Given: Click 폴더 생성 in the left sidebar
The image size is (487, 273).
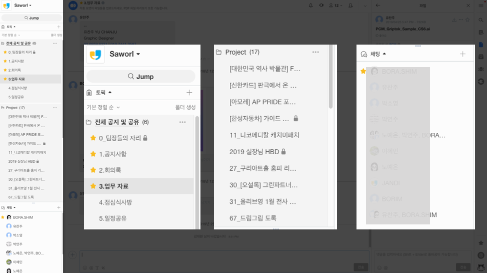Looking at the screenshot, I should [x=56, y=35].
